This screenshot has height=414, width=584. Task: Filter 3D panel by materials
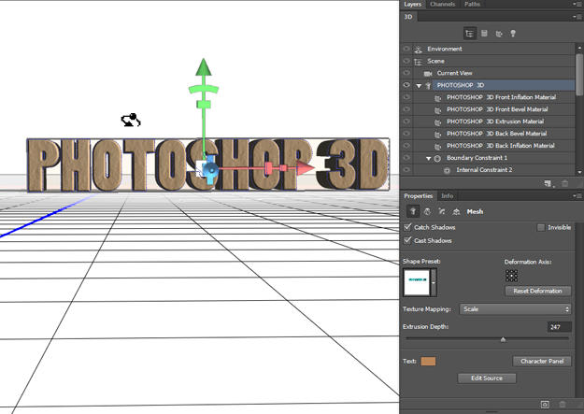pyautogui.click(x=498, y=34)
